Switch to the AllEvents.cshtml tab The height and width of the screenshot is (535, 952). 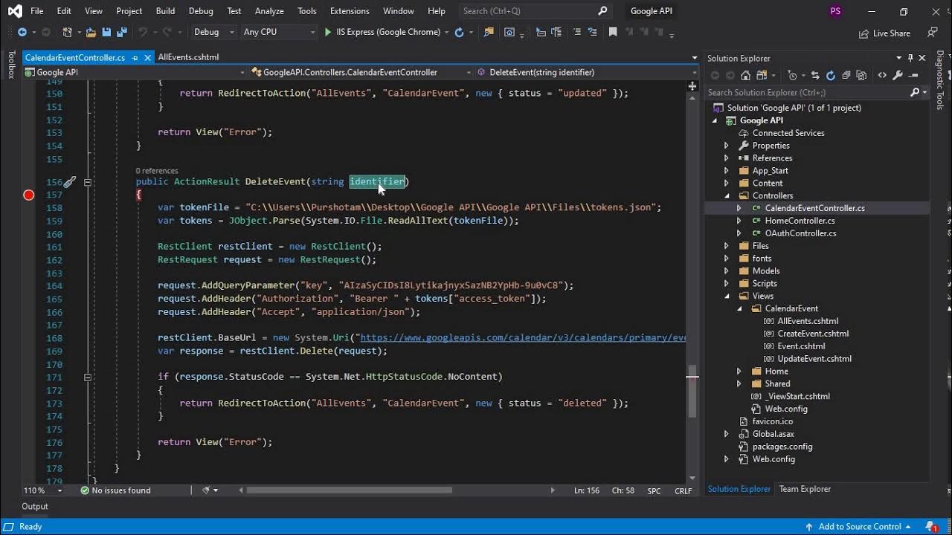click(188, 57)
